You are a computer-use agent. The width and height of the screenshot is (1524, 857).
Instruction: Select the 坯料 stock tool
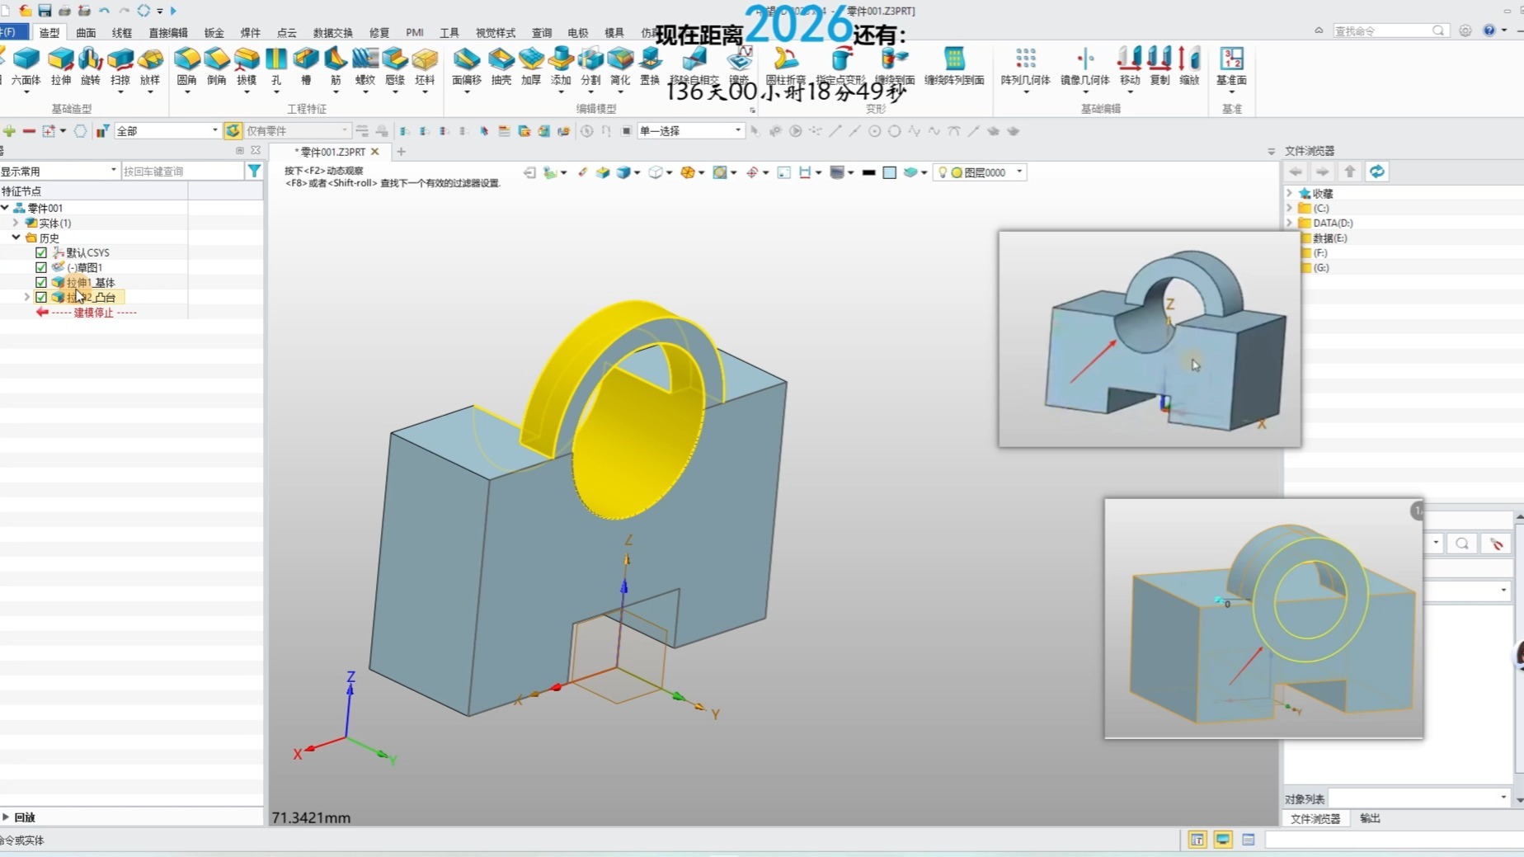pos(425,66)
